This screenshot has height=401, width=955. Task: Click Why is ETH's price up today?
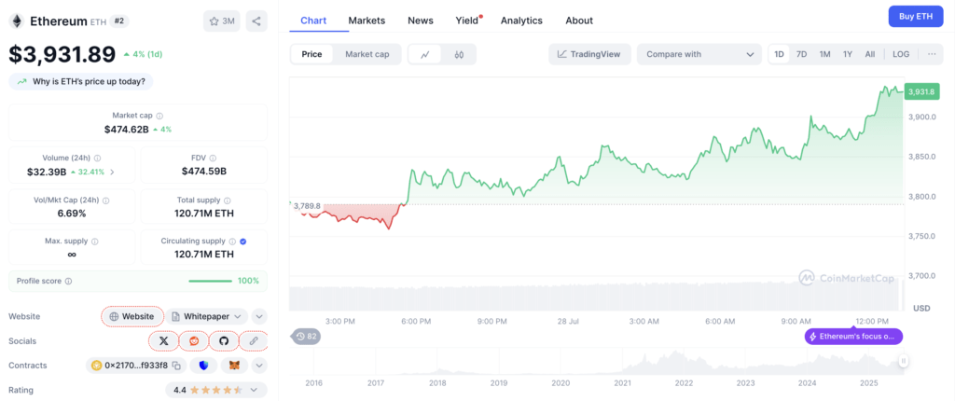pos(81,82)
